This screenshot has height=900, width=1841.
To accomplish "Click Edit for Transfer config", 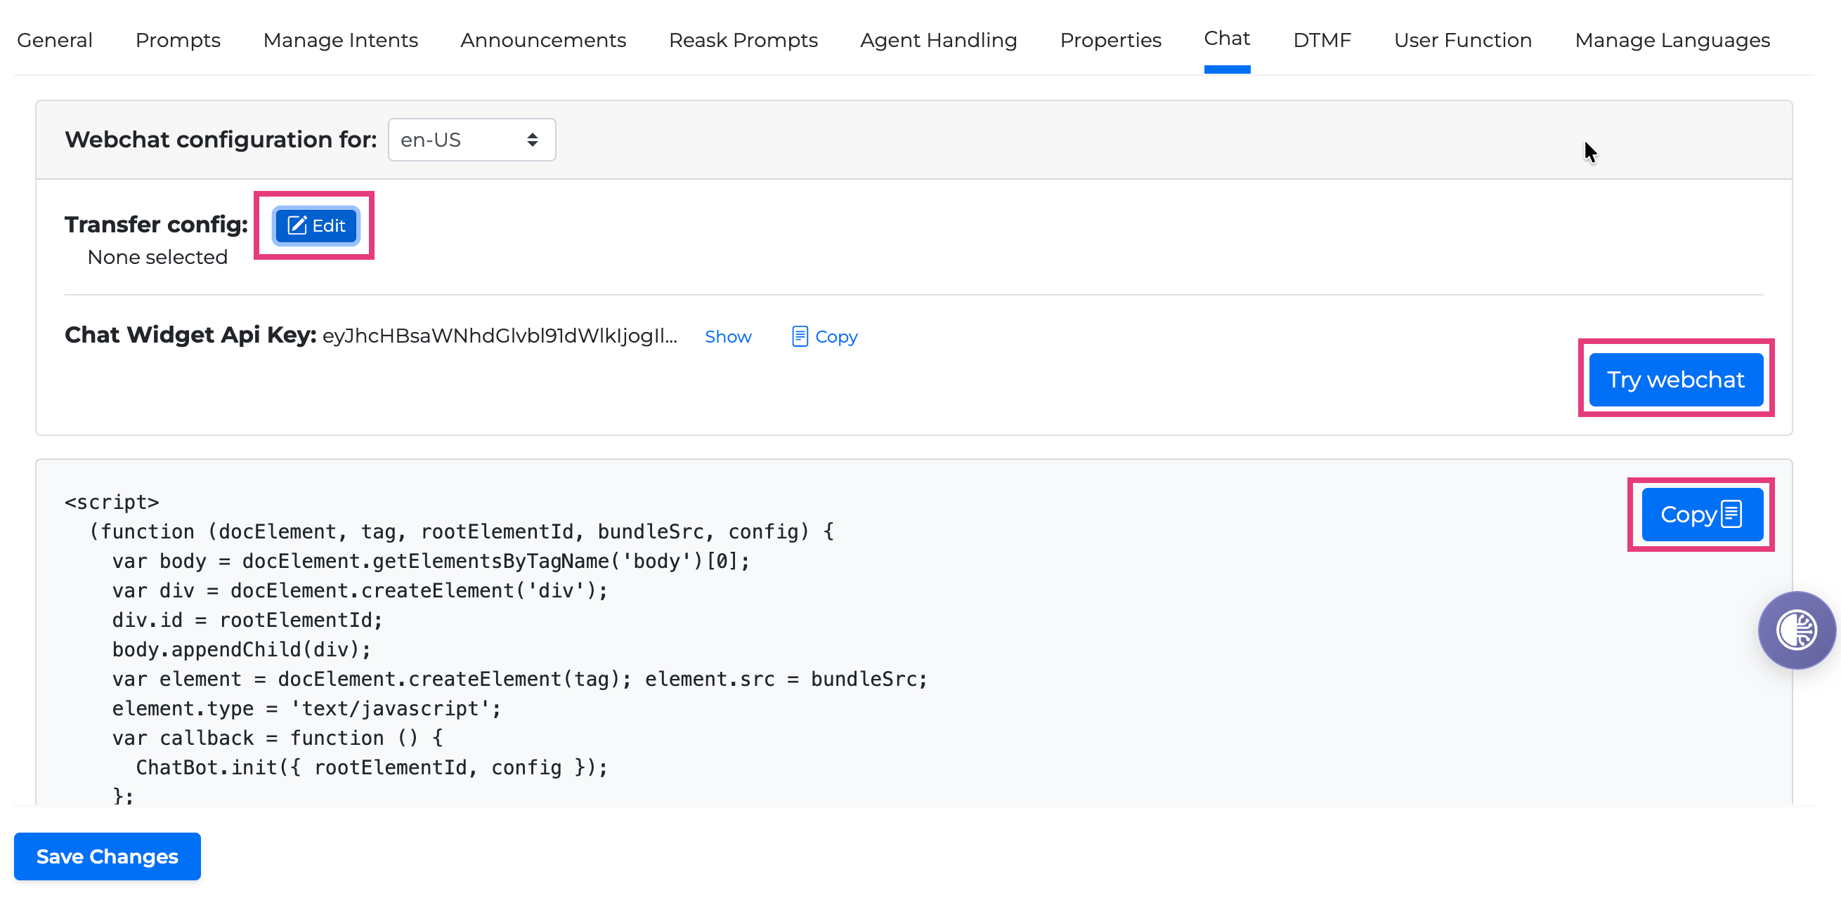I will (x=316, y=226).
